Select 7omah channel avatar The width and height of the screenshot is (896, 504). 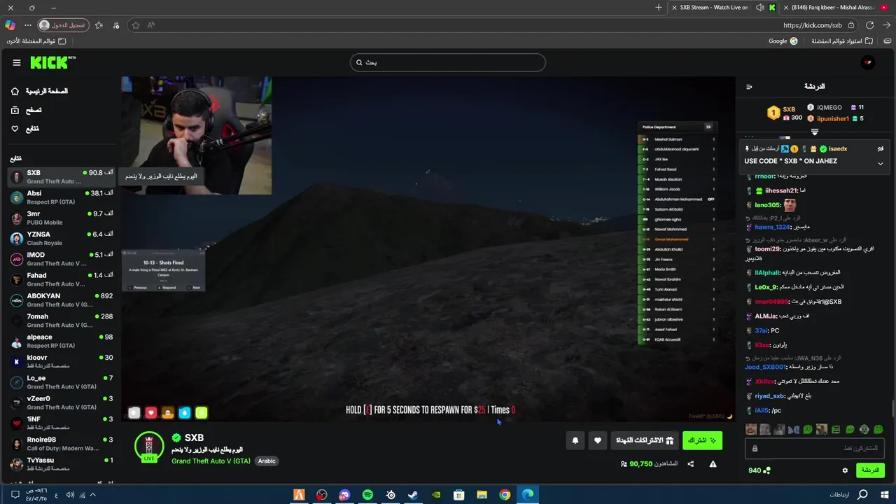point(17,321)
